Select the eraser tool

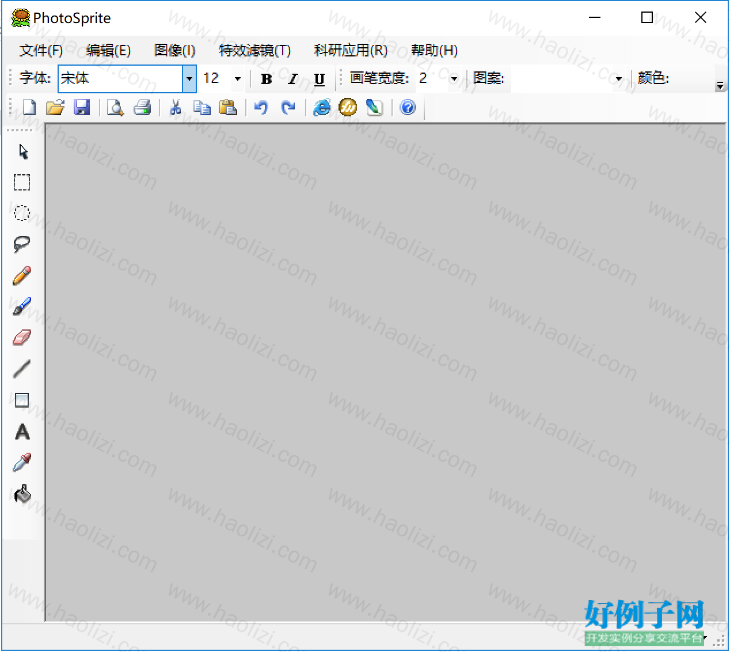22,338
